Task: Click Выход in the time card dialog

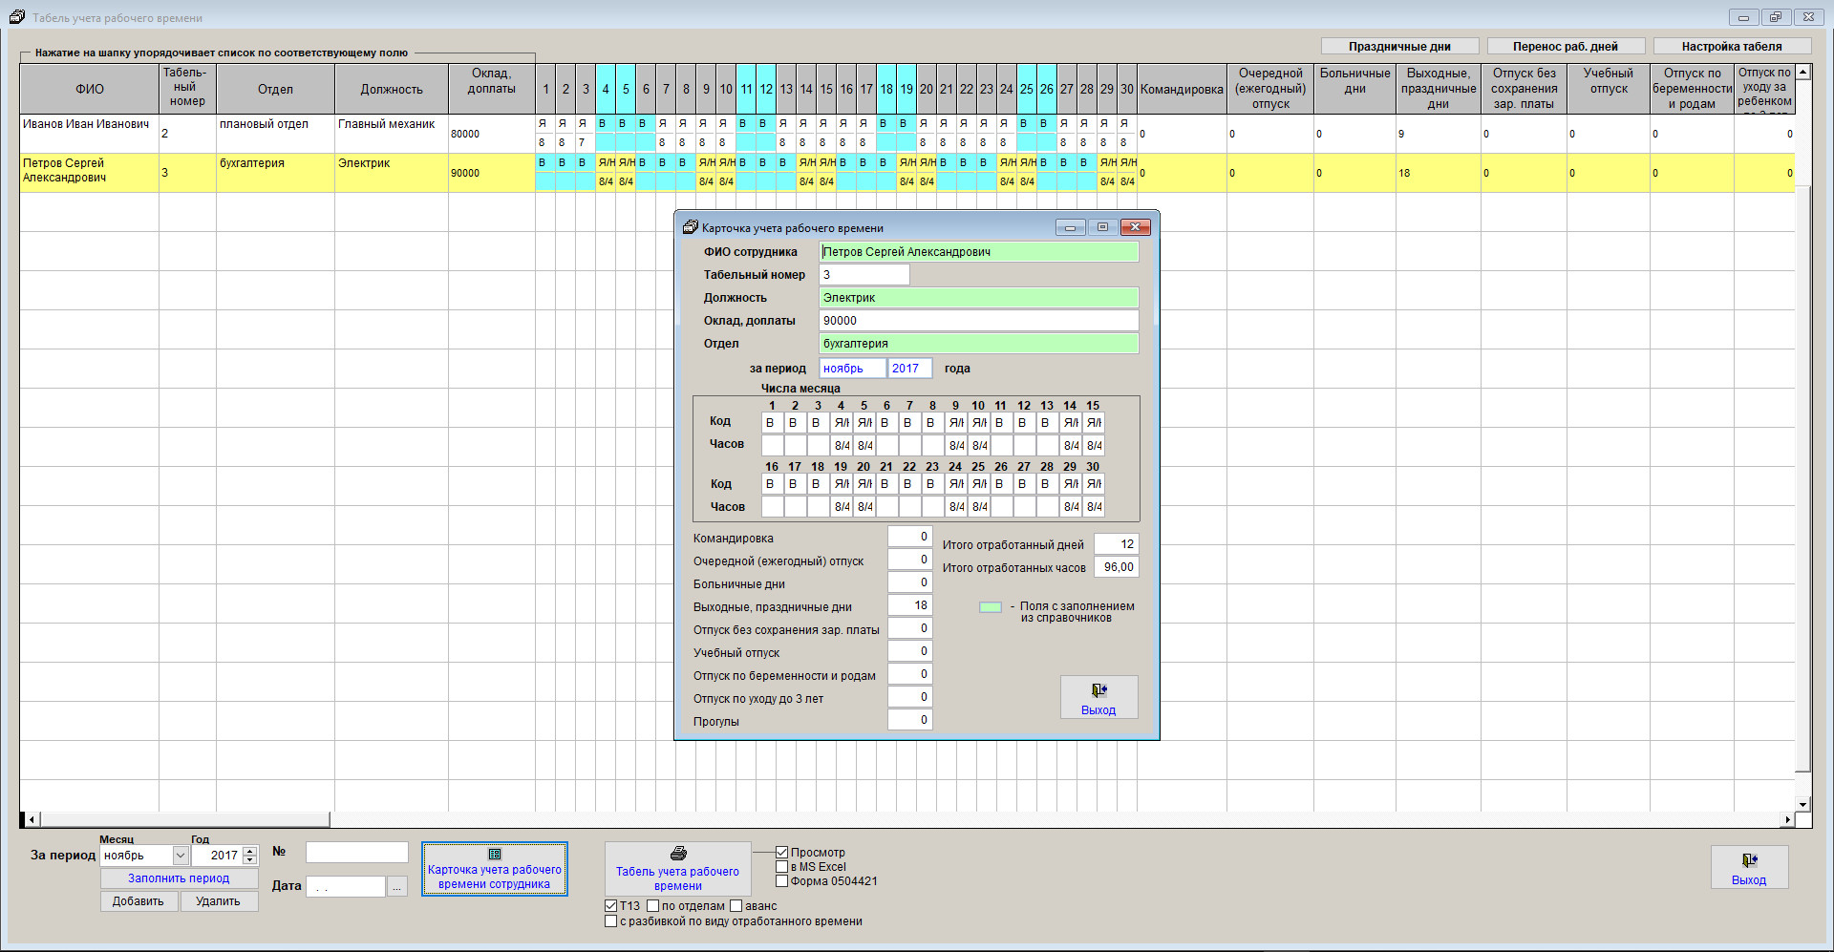Action: coord(1098,697)
